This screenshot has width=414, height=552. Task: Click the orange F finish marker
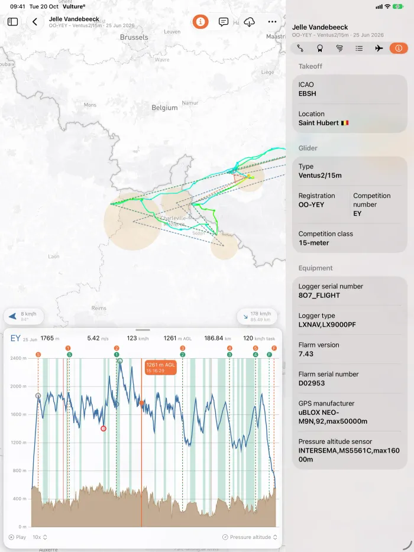coord(274,348)
